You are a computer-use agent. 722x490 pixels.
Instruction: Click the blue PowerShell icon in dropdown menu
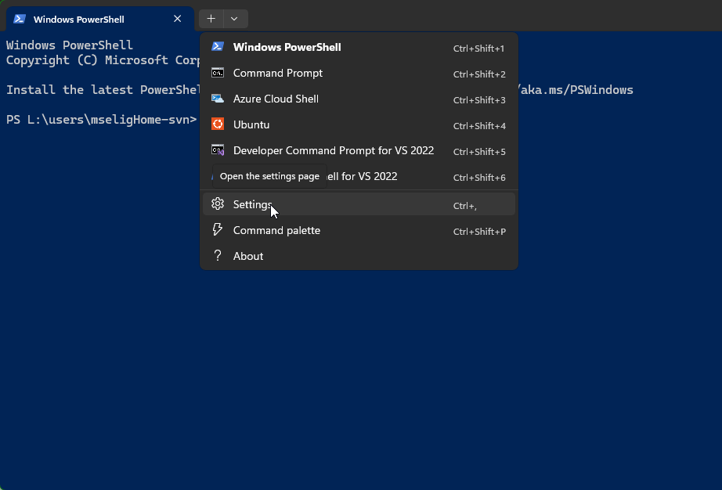tap(218, 47)
